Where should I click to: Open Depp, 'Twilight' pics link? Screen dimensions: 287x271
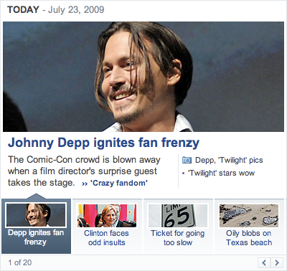[229, 160]
